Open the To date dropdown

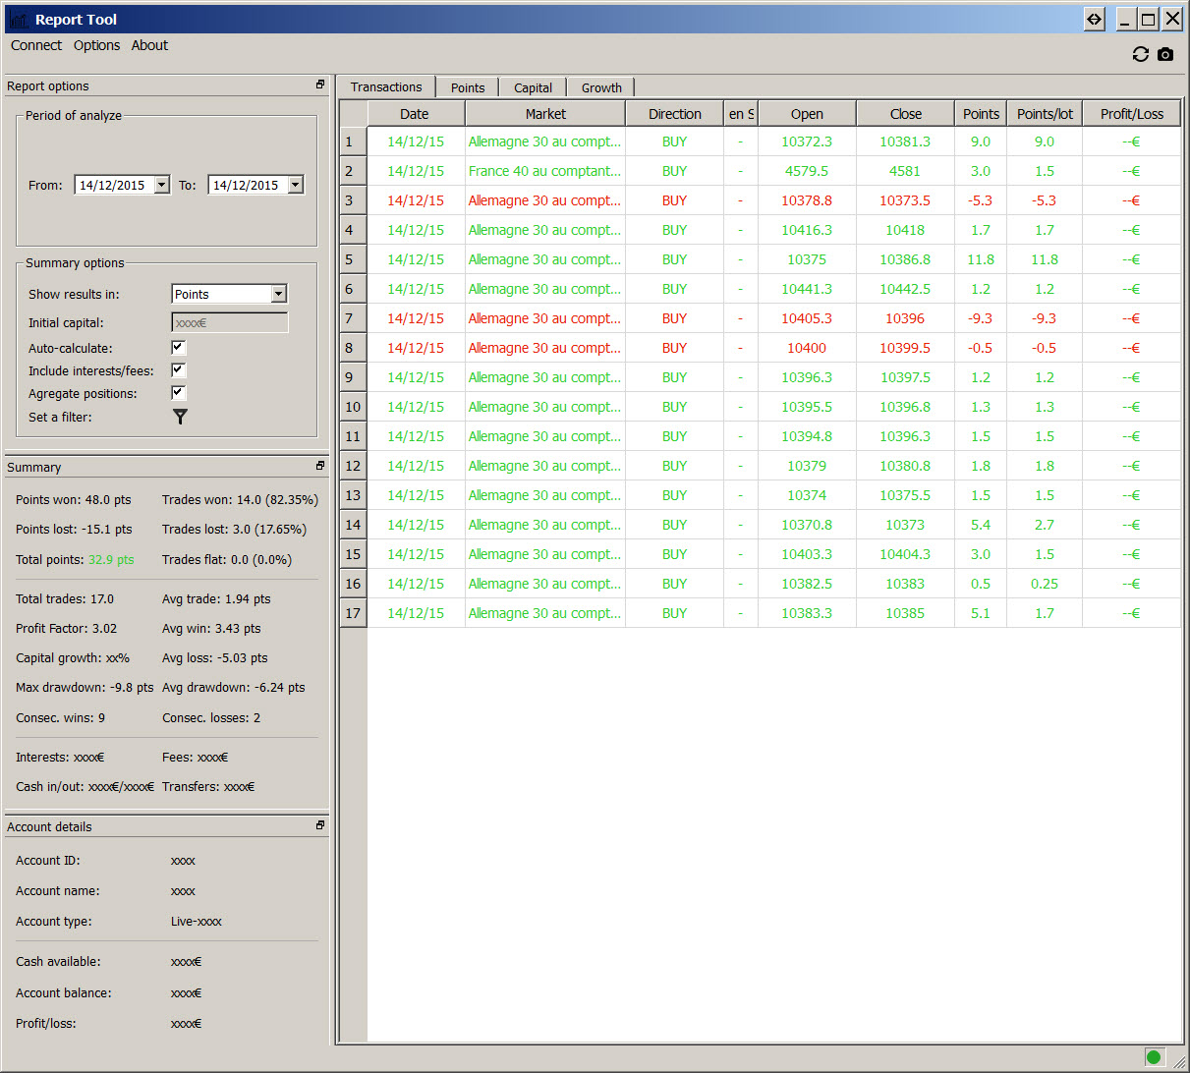click(x=296, y=185)
